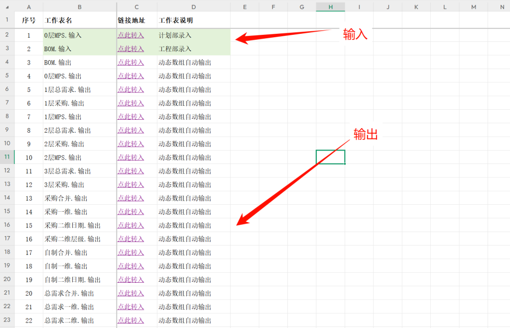The height and width of the screenshot is (328, 510).
Task: Open the 点此转入 link for BOM.输出
Action: 130,63
